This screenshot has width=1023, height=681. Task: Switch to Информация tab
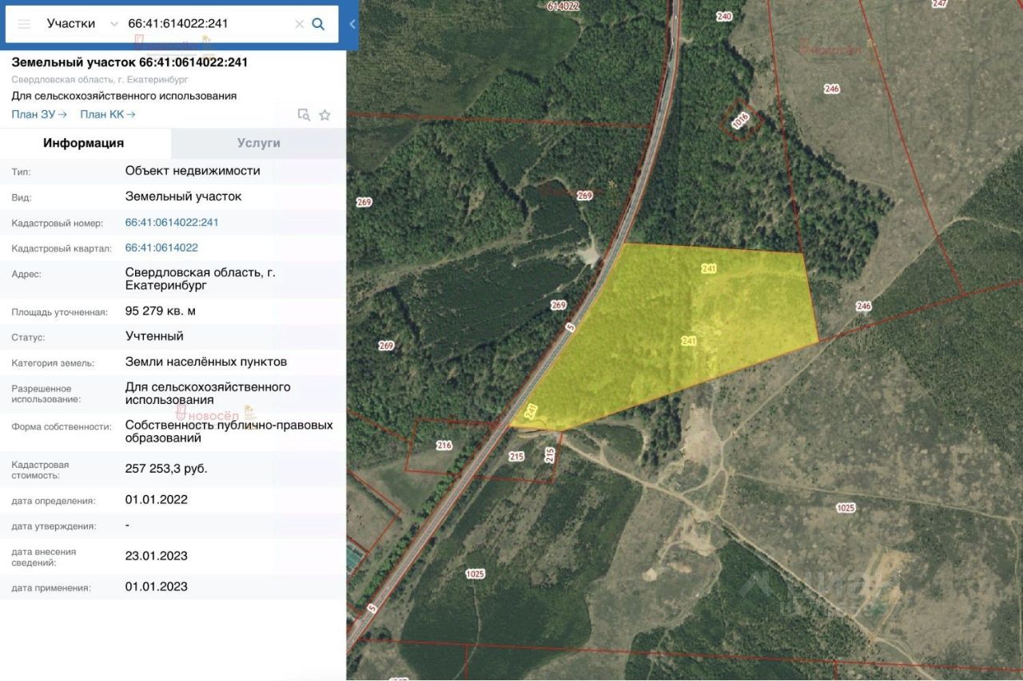click(x=84, y=143)
